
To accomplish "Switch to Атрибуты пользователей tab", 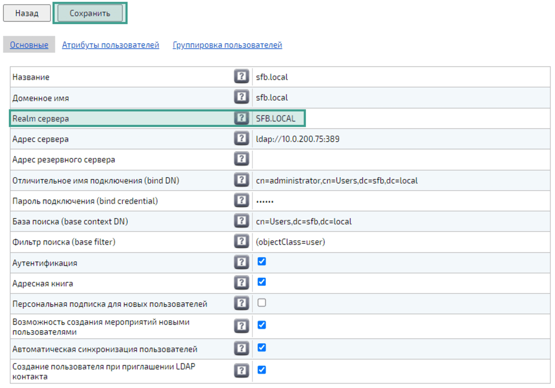I will [110, 45].
